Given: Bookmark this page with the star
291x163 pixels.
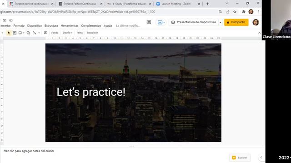Looking at the screenshot, I should [x=235, y=12].
